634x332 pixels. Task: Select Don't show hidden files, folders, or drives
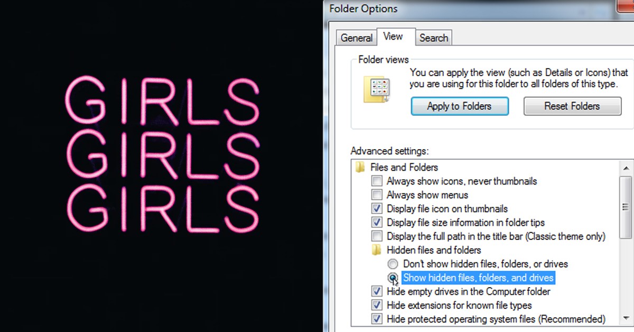coord(393,264)
